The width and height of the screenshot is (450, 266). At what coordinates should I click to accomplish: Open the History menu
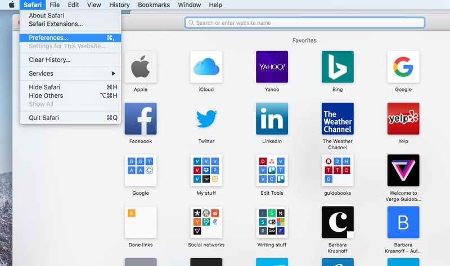119,5
